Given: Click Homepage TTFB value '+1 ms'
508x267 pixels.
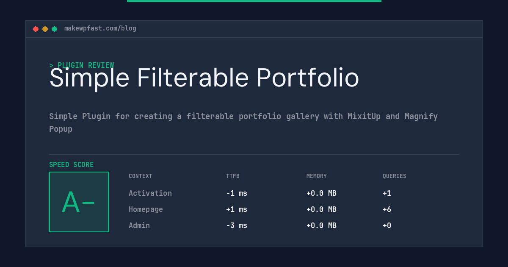Looking at the screenshot, I should pyautogui.click(x=237, y=209).
